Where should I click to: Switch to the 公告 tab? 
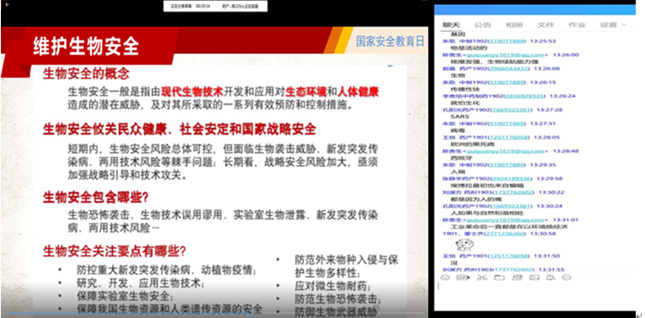[x=482, y=25]
